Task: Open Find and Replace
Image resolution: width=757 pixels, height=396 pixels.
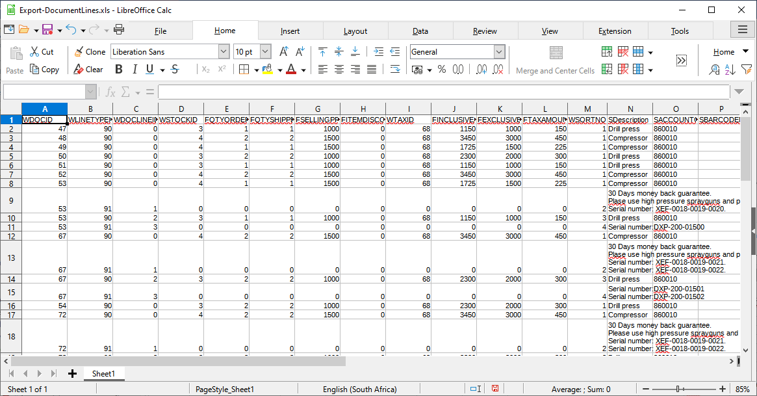Action: 715,69
